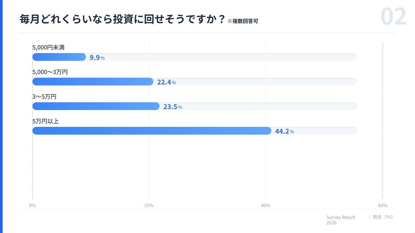This screenshot has width=415, height=233.
Task: Select the 5万円以上 category label
Action: tap(46, 121)
